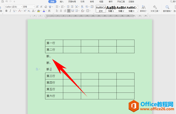Switch to the 视图 tab
Image resolution: width=176 pixels, height=114 pixels.
(101, 1)
